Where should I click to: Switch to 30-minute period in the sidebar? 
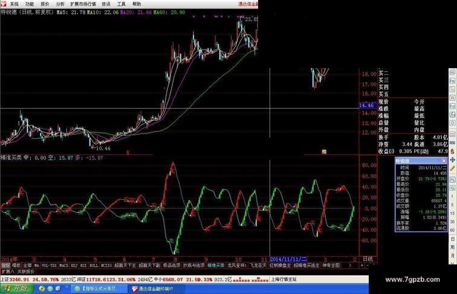click(x=452, y=222)
